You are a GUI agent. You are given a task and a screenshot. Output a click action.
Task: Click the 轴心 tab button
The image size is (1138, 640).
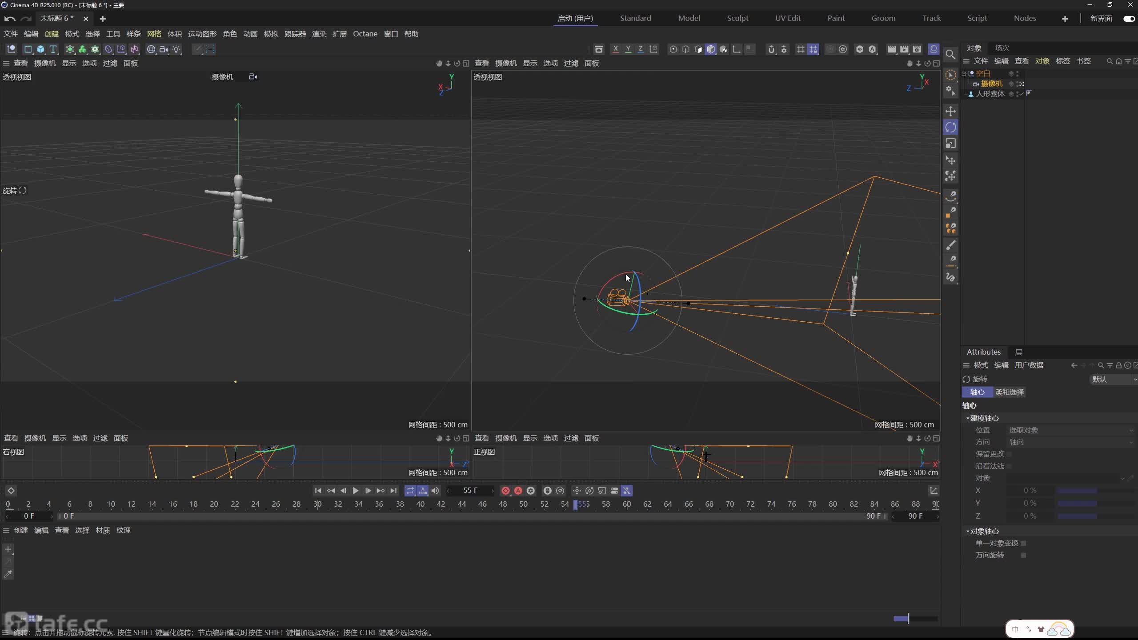[977, 392]
